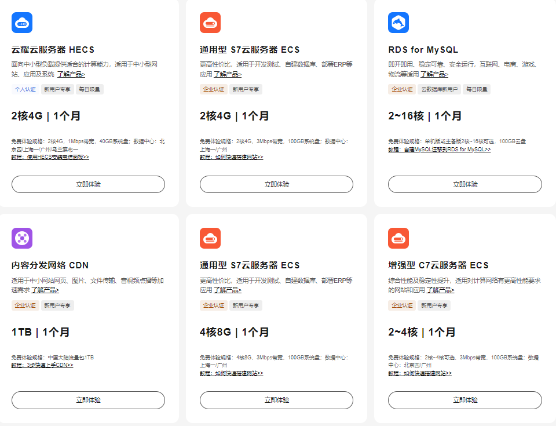The image size is (556, 426).
Task: Click the 新用户专享 tag on the 4核8G S7 ECS card
Action: click(x=246, y=305)
